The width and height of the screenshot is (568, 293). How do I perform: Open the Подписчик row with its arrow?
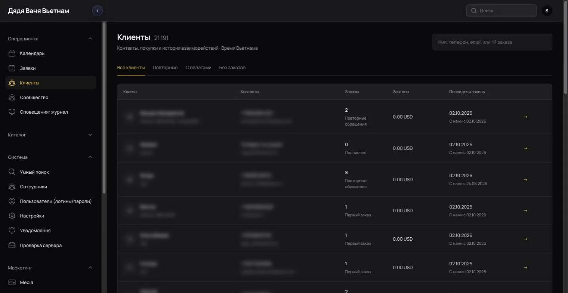[525, 148]
